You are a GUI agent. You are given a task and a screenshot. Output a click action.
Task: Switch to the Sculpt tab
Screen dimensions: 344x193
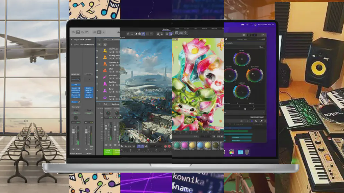[177, 28]
